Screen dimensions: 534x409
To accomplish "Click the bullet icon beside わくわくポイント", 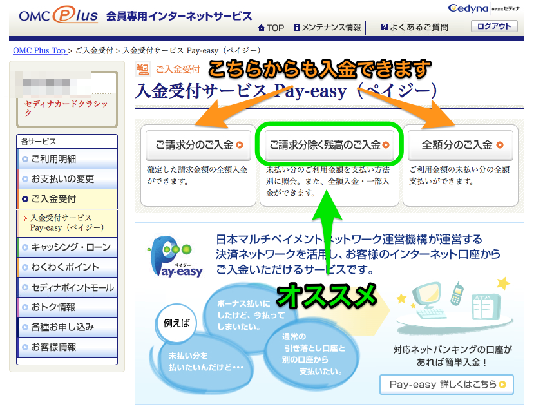I will tap(25, 267).
